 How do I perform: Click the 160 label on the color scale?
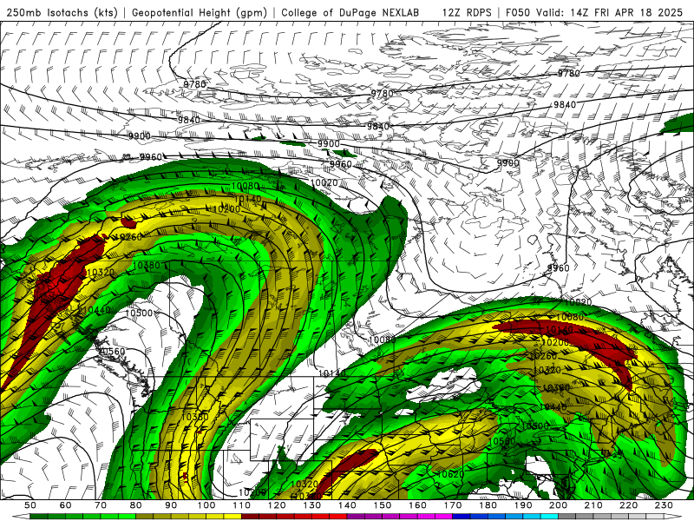pyautogui.click(x=417, y=505)
